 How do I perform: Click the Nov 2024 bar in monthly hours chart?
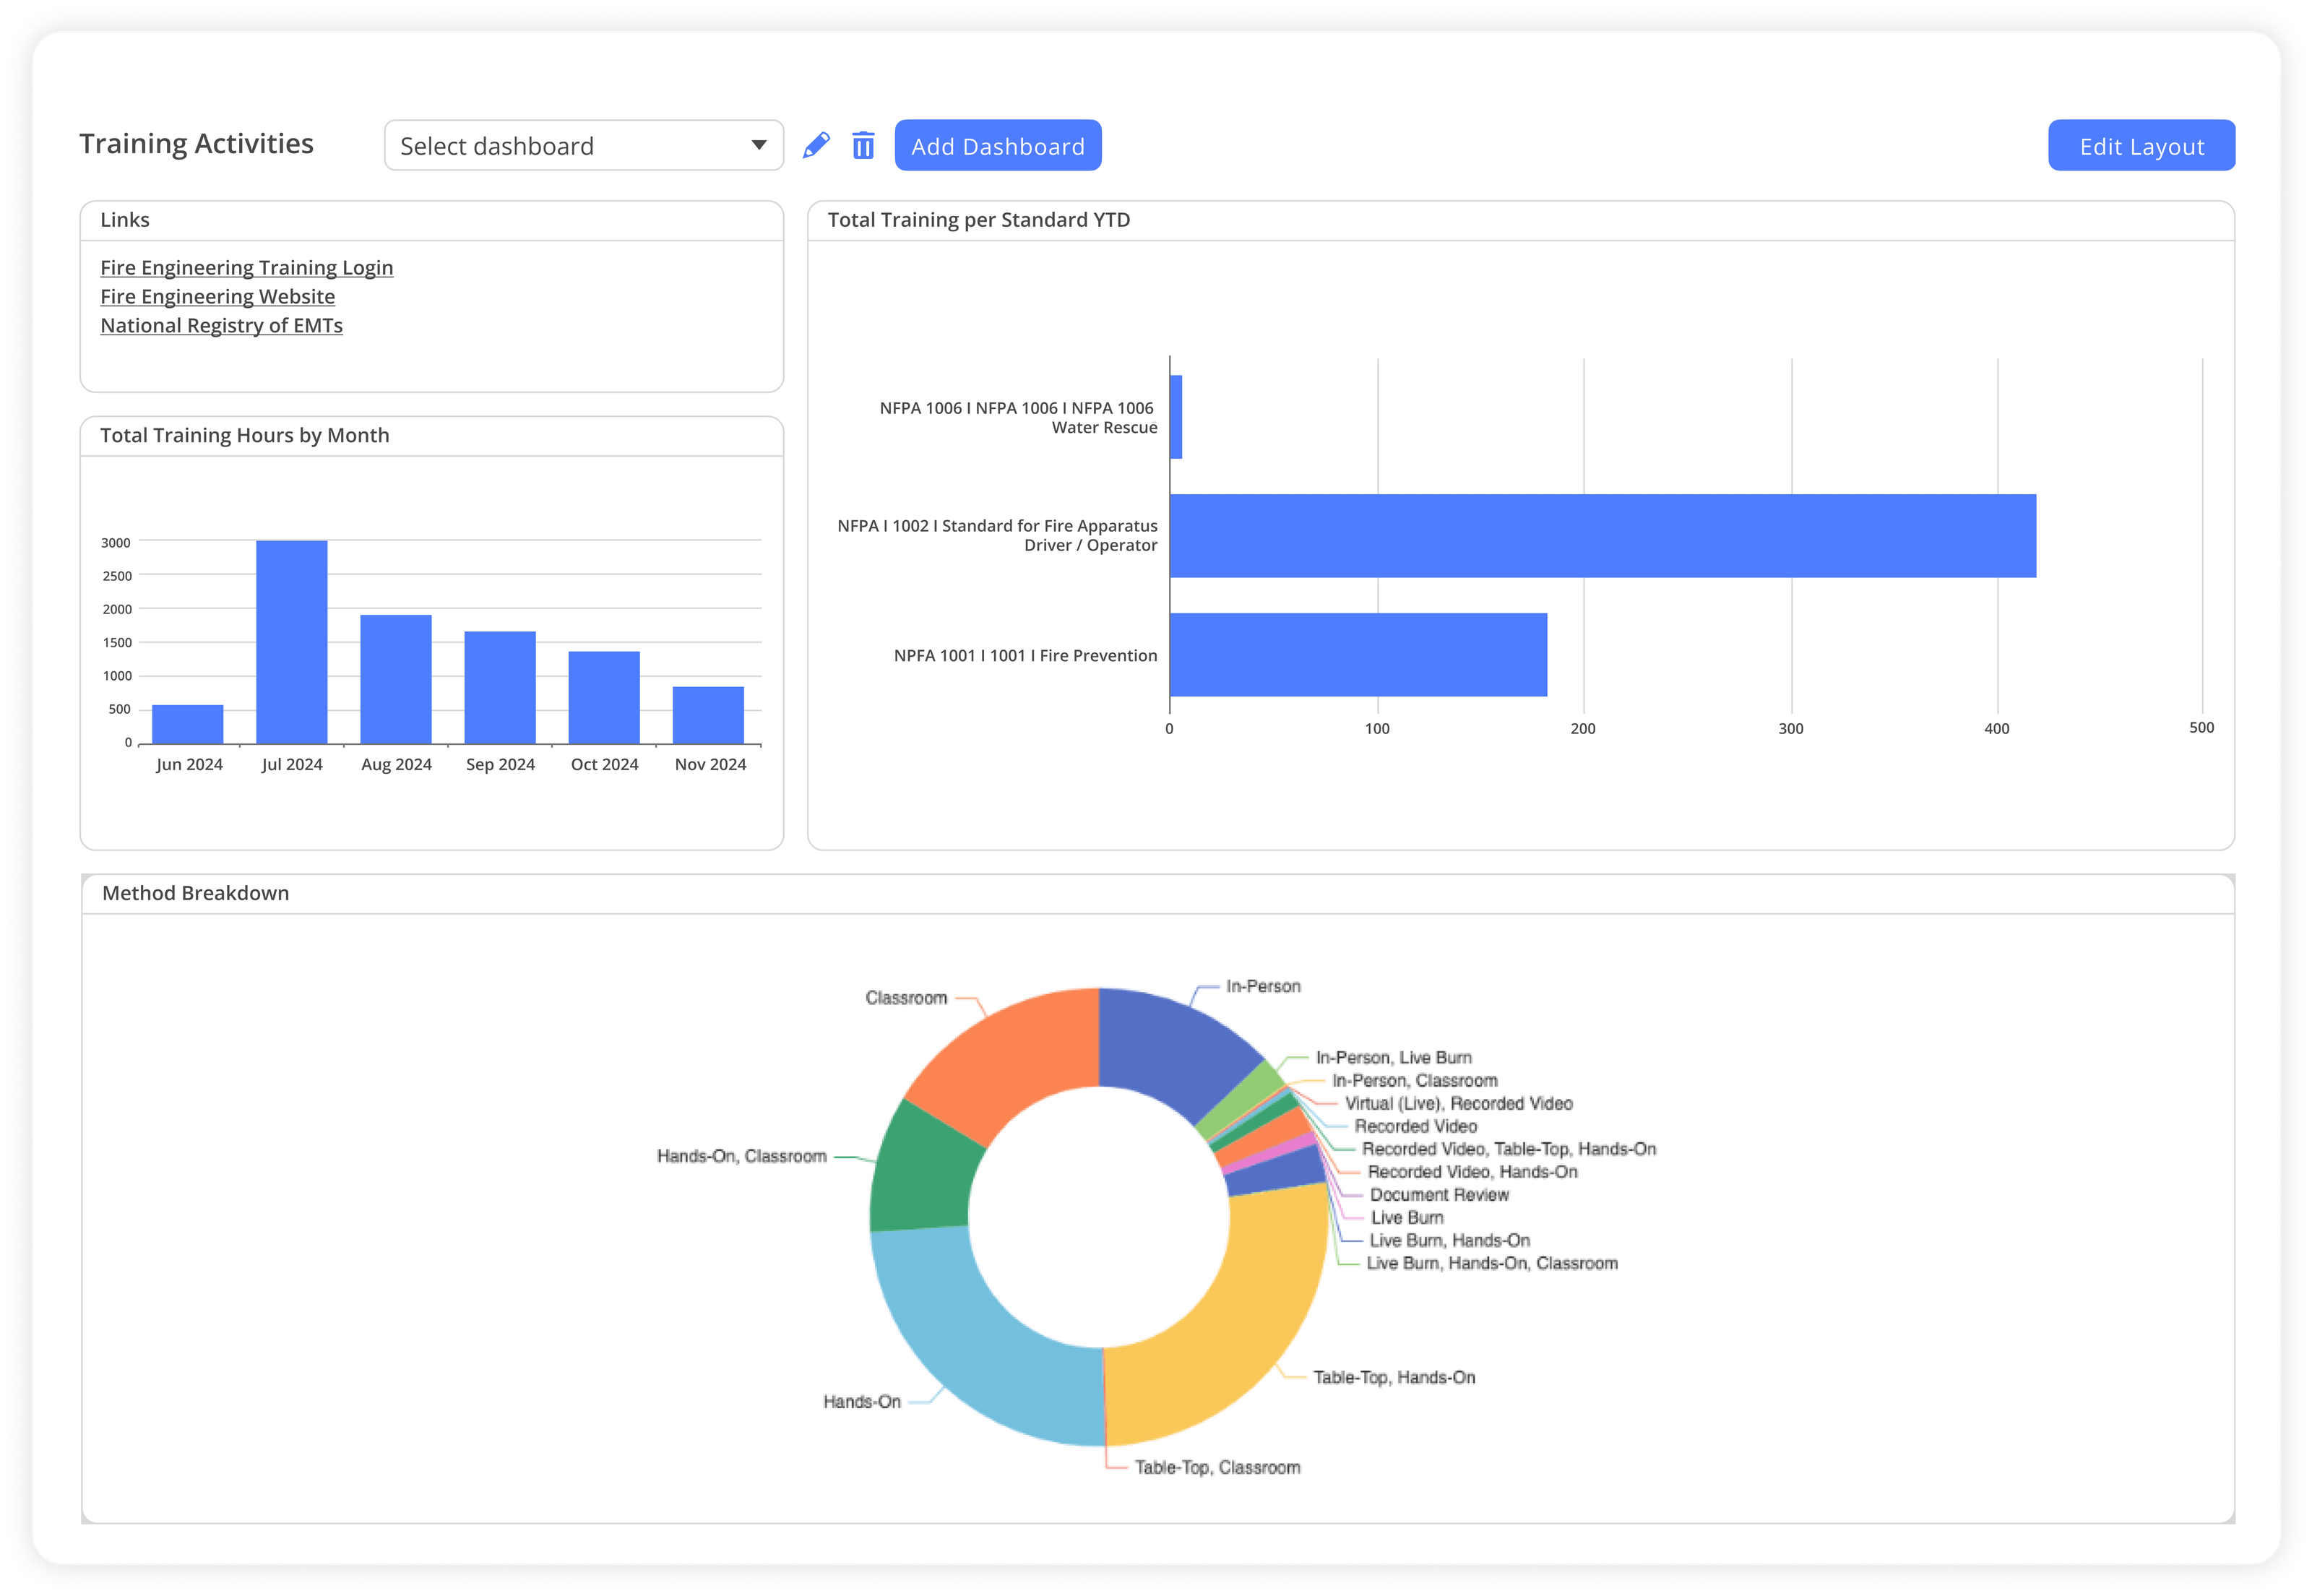710,715
